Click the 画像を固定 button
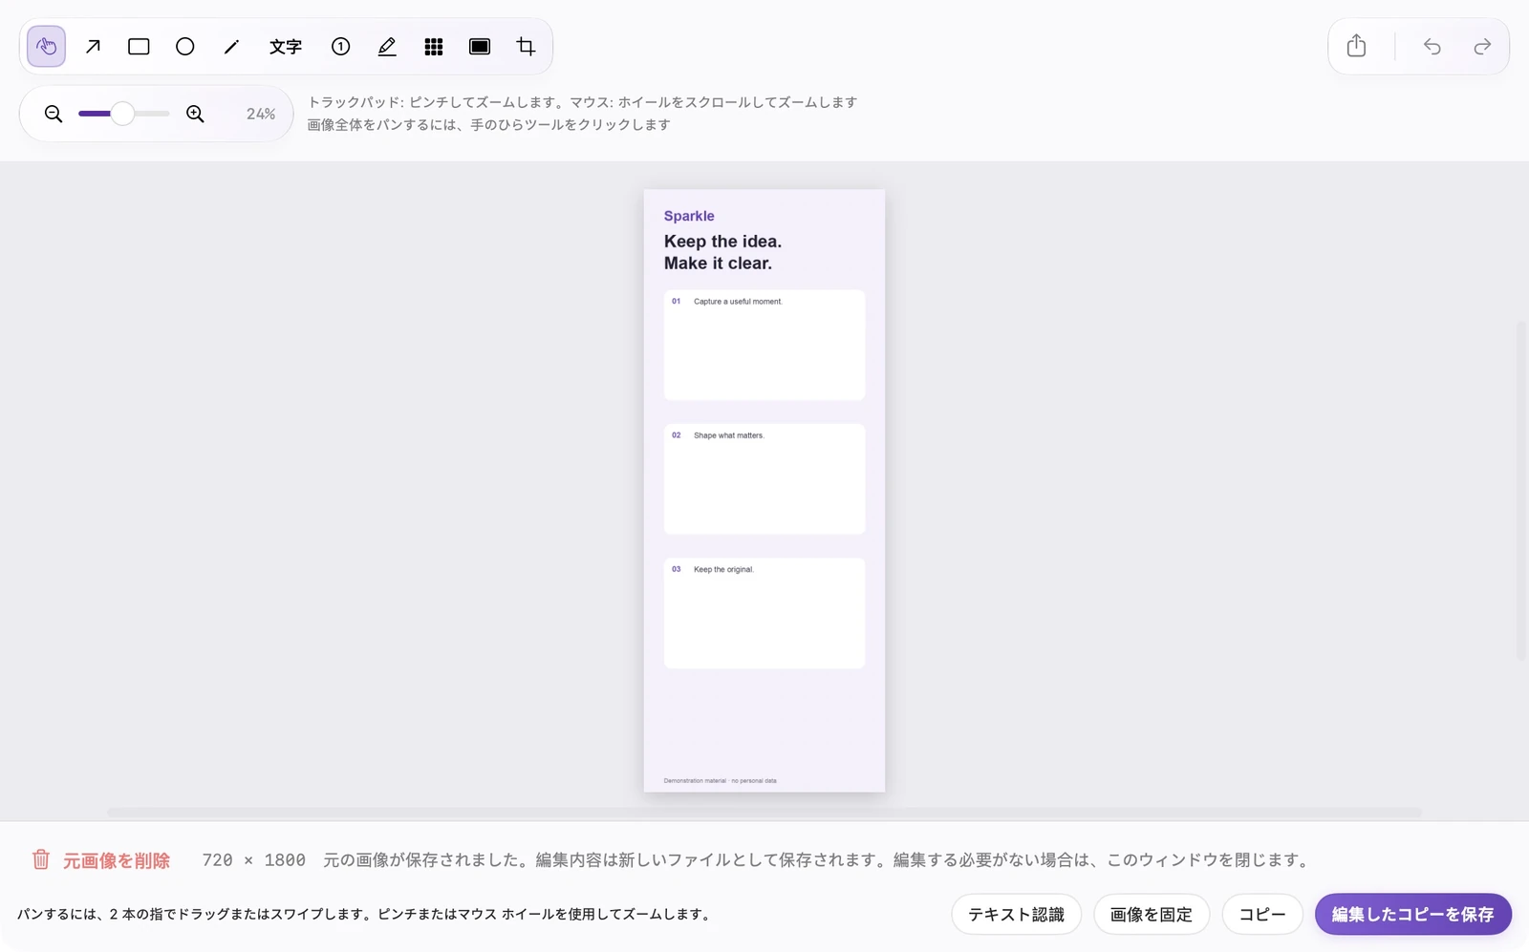The image size is (1529, 952). 1152,915
